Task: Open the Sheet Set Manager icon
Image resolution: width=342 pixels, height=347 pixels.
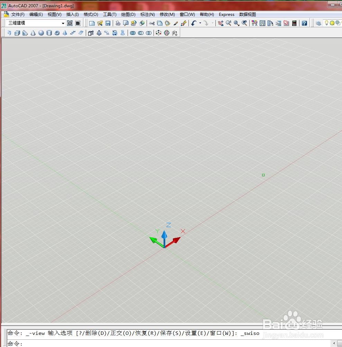Action: 278,23
